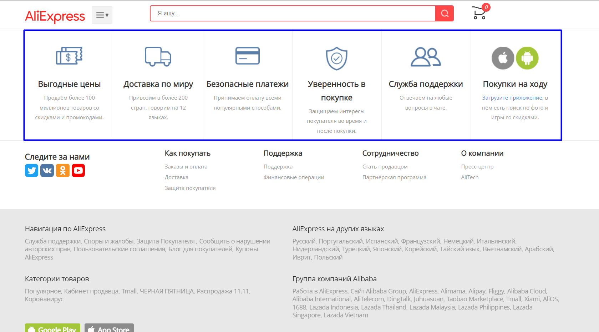Open Работа в AliExpress link
Screen dimensions: 599x332
320,291
